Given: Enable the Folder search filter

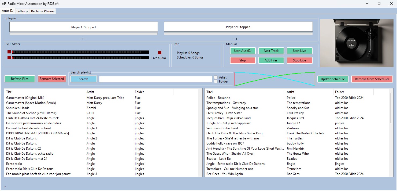Looking at the screenshot, I should [x=216, y=81].
